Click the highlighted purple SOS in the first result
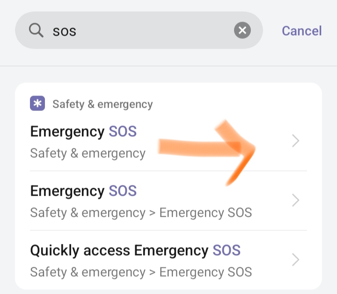 123,132
